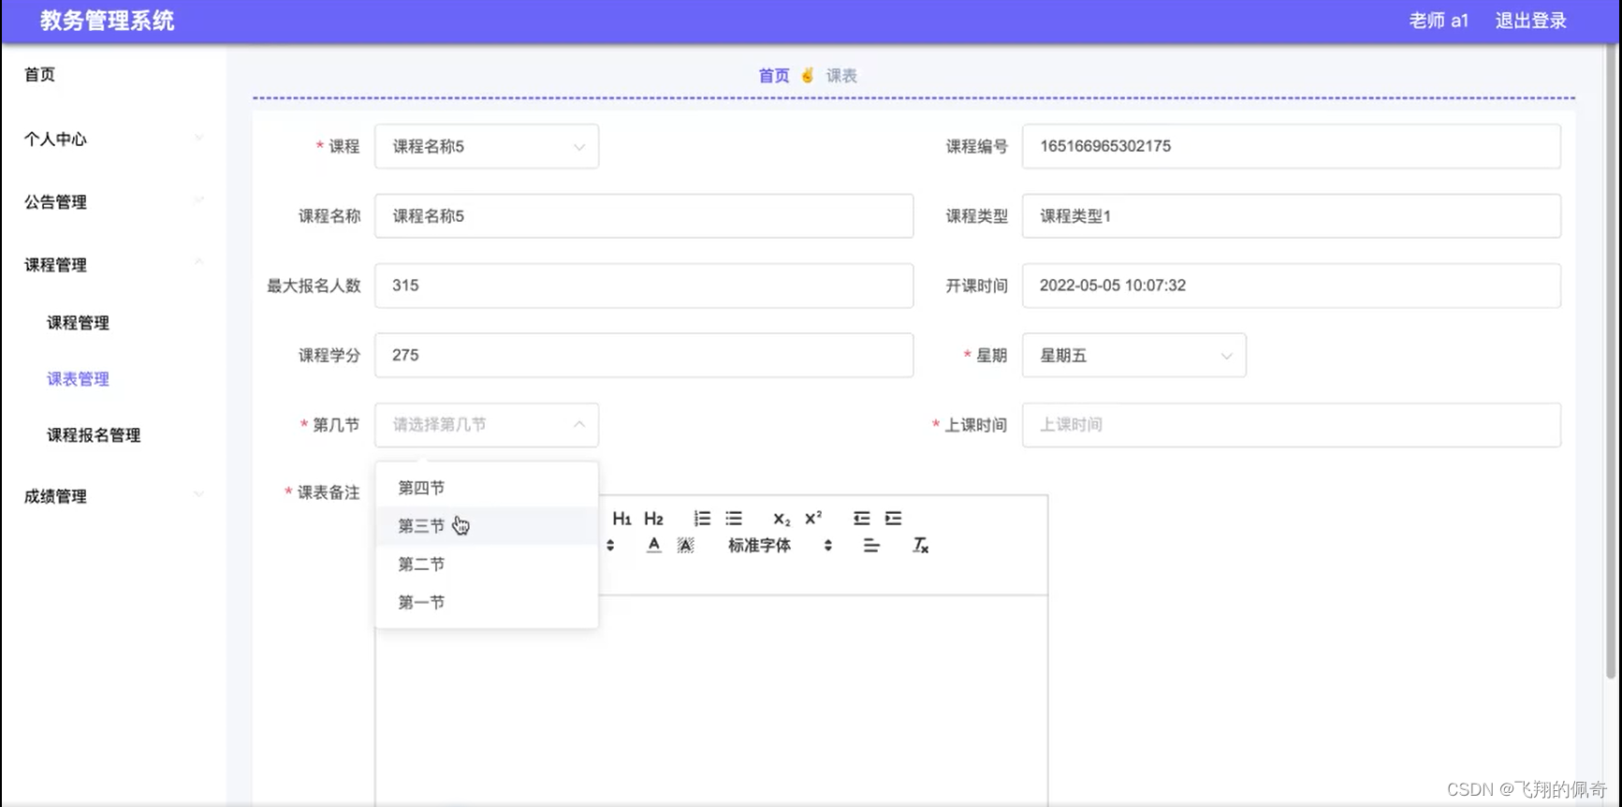Select 第三节 from the dropdown list
The height and width of the screenshot is (807, 1622).
click(487, 526)
